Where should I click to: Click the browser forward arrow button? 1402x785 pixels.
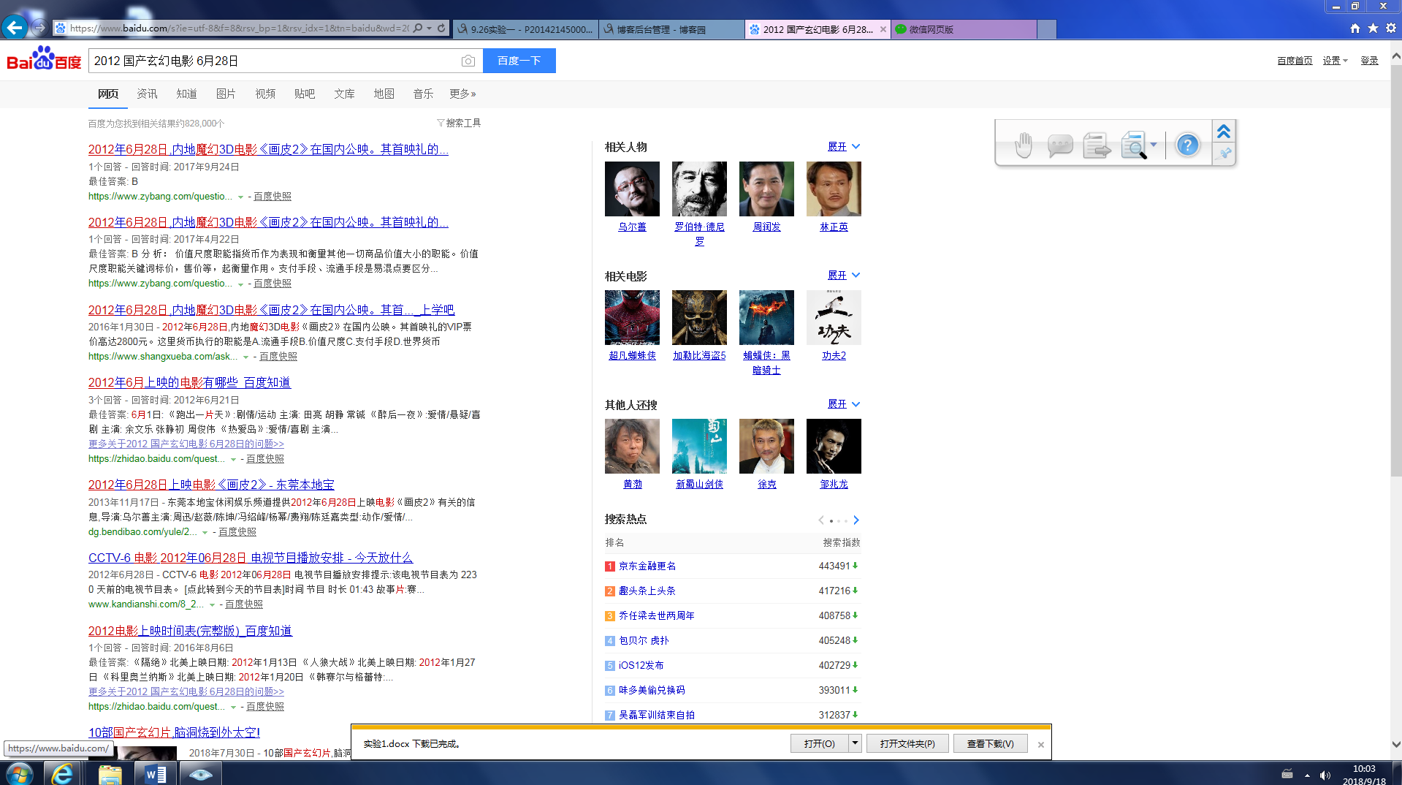coord(39,28)
